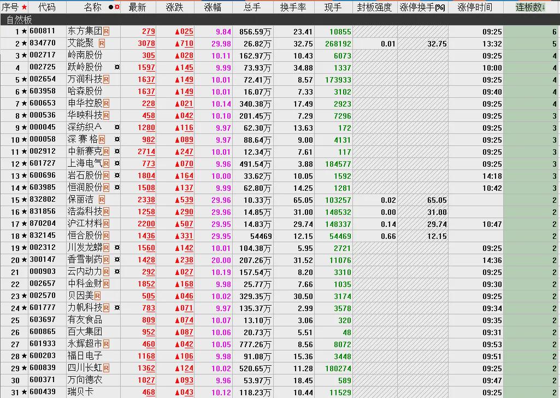The image size is (560, 398).
Task: Click the 268192 现手 value
Action: click(338, 44)
